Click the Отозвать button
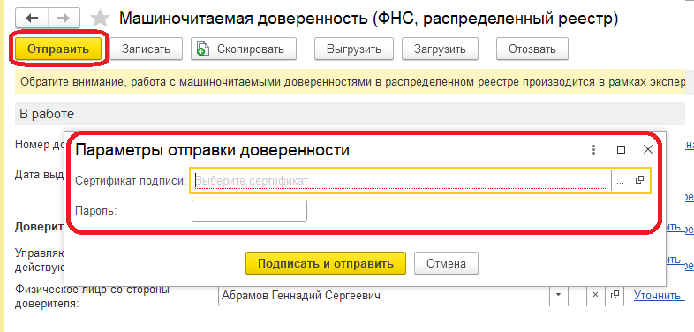The image size is (694, 332). tap(532, 49)
